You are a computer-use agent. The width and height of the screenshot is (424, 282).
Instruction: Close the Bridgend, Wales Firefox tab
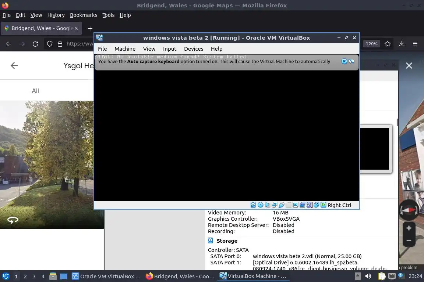coord(76,28)
